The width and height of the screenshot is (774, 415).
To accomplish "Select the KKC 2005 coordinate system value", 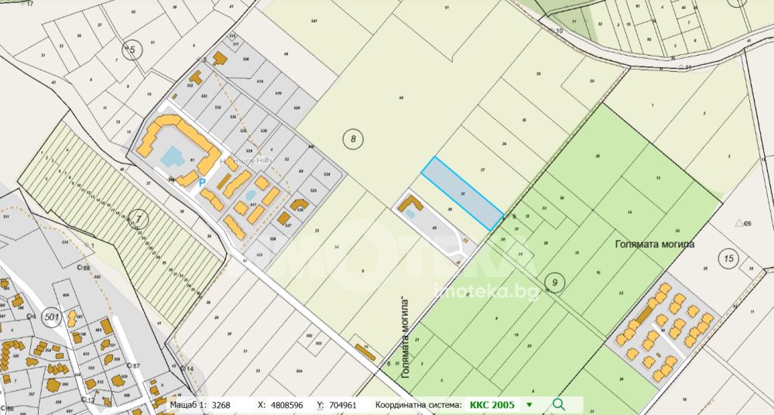I will tap(491, 404).
